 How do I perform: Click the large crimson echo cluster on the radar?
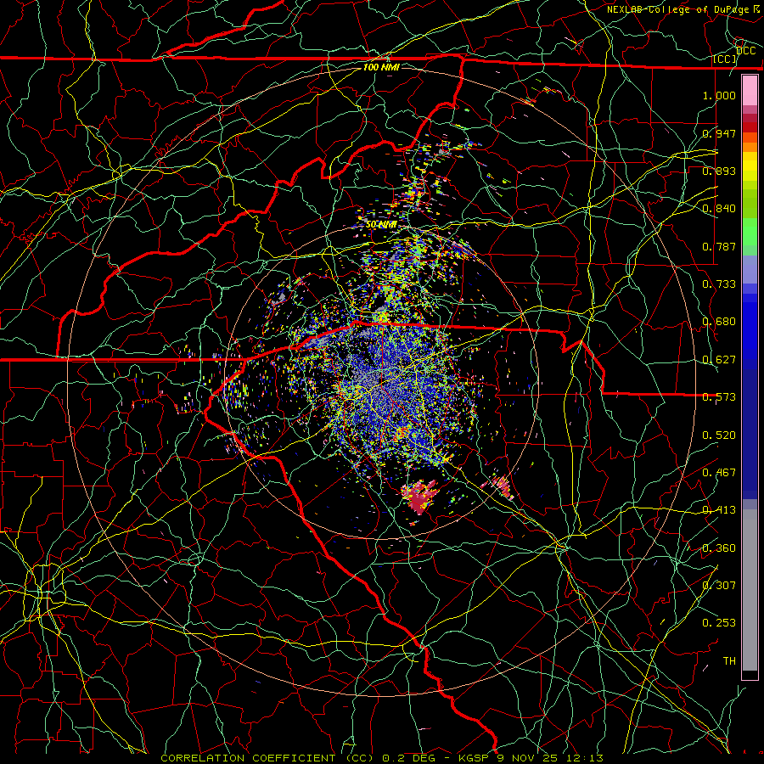click(419, 497)
